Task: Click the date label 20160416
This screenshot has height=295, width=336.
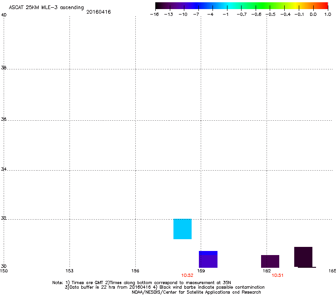Action: (99, 12)
